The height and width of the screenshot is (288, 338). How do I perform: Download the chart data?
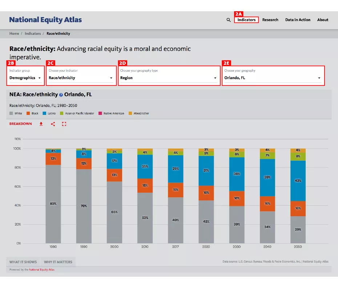41,124
